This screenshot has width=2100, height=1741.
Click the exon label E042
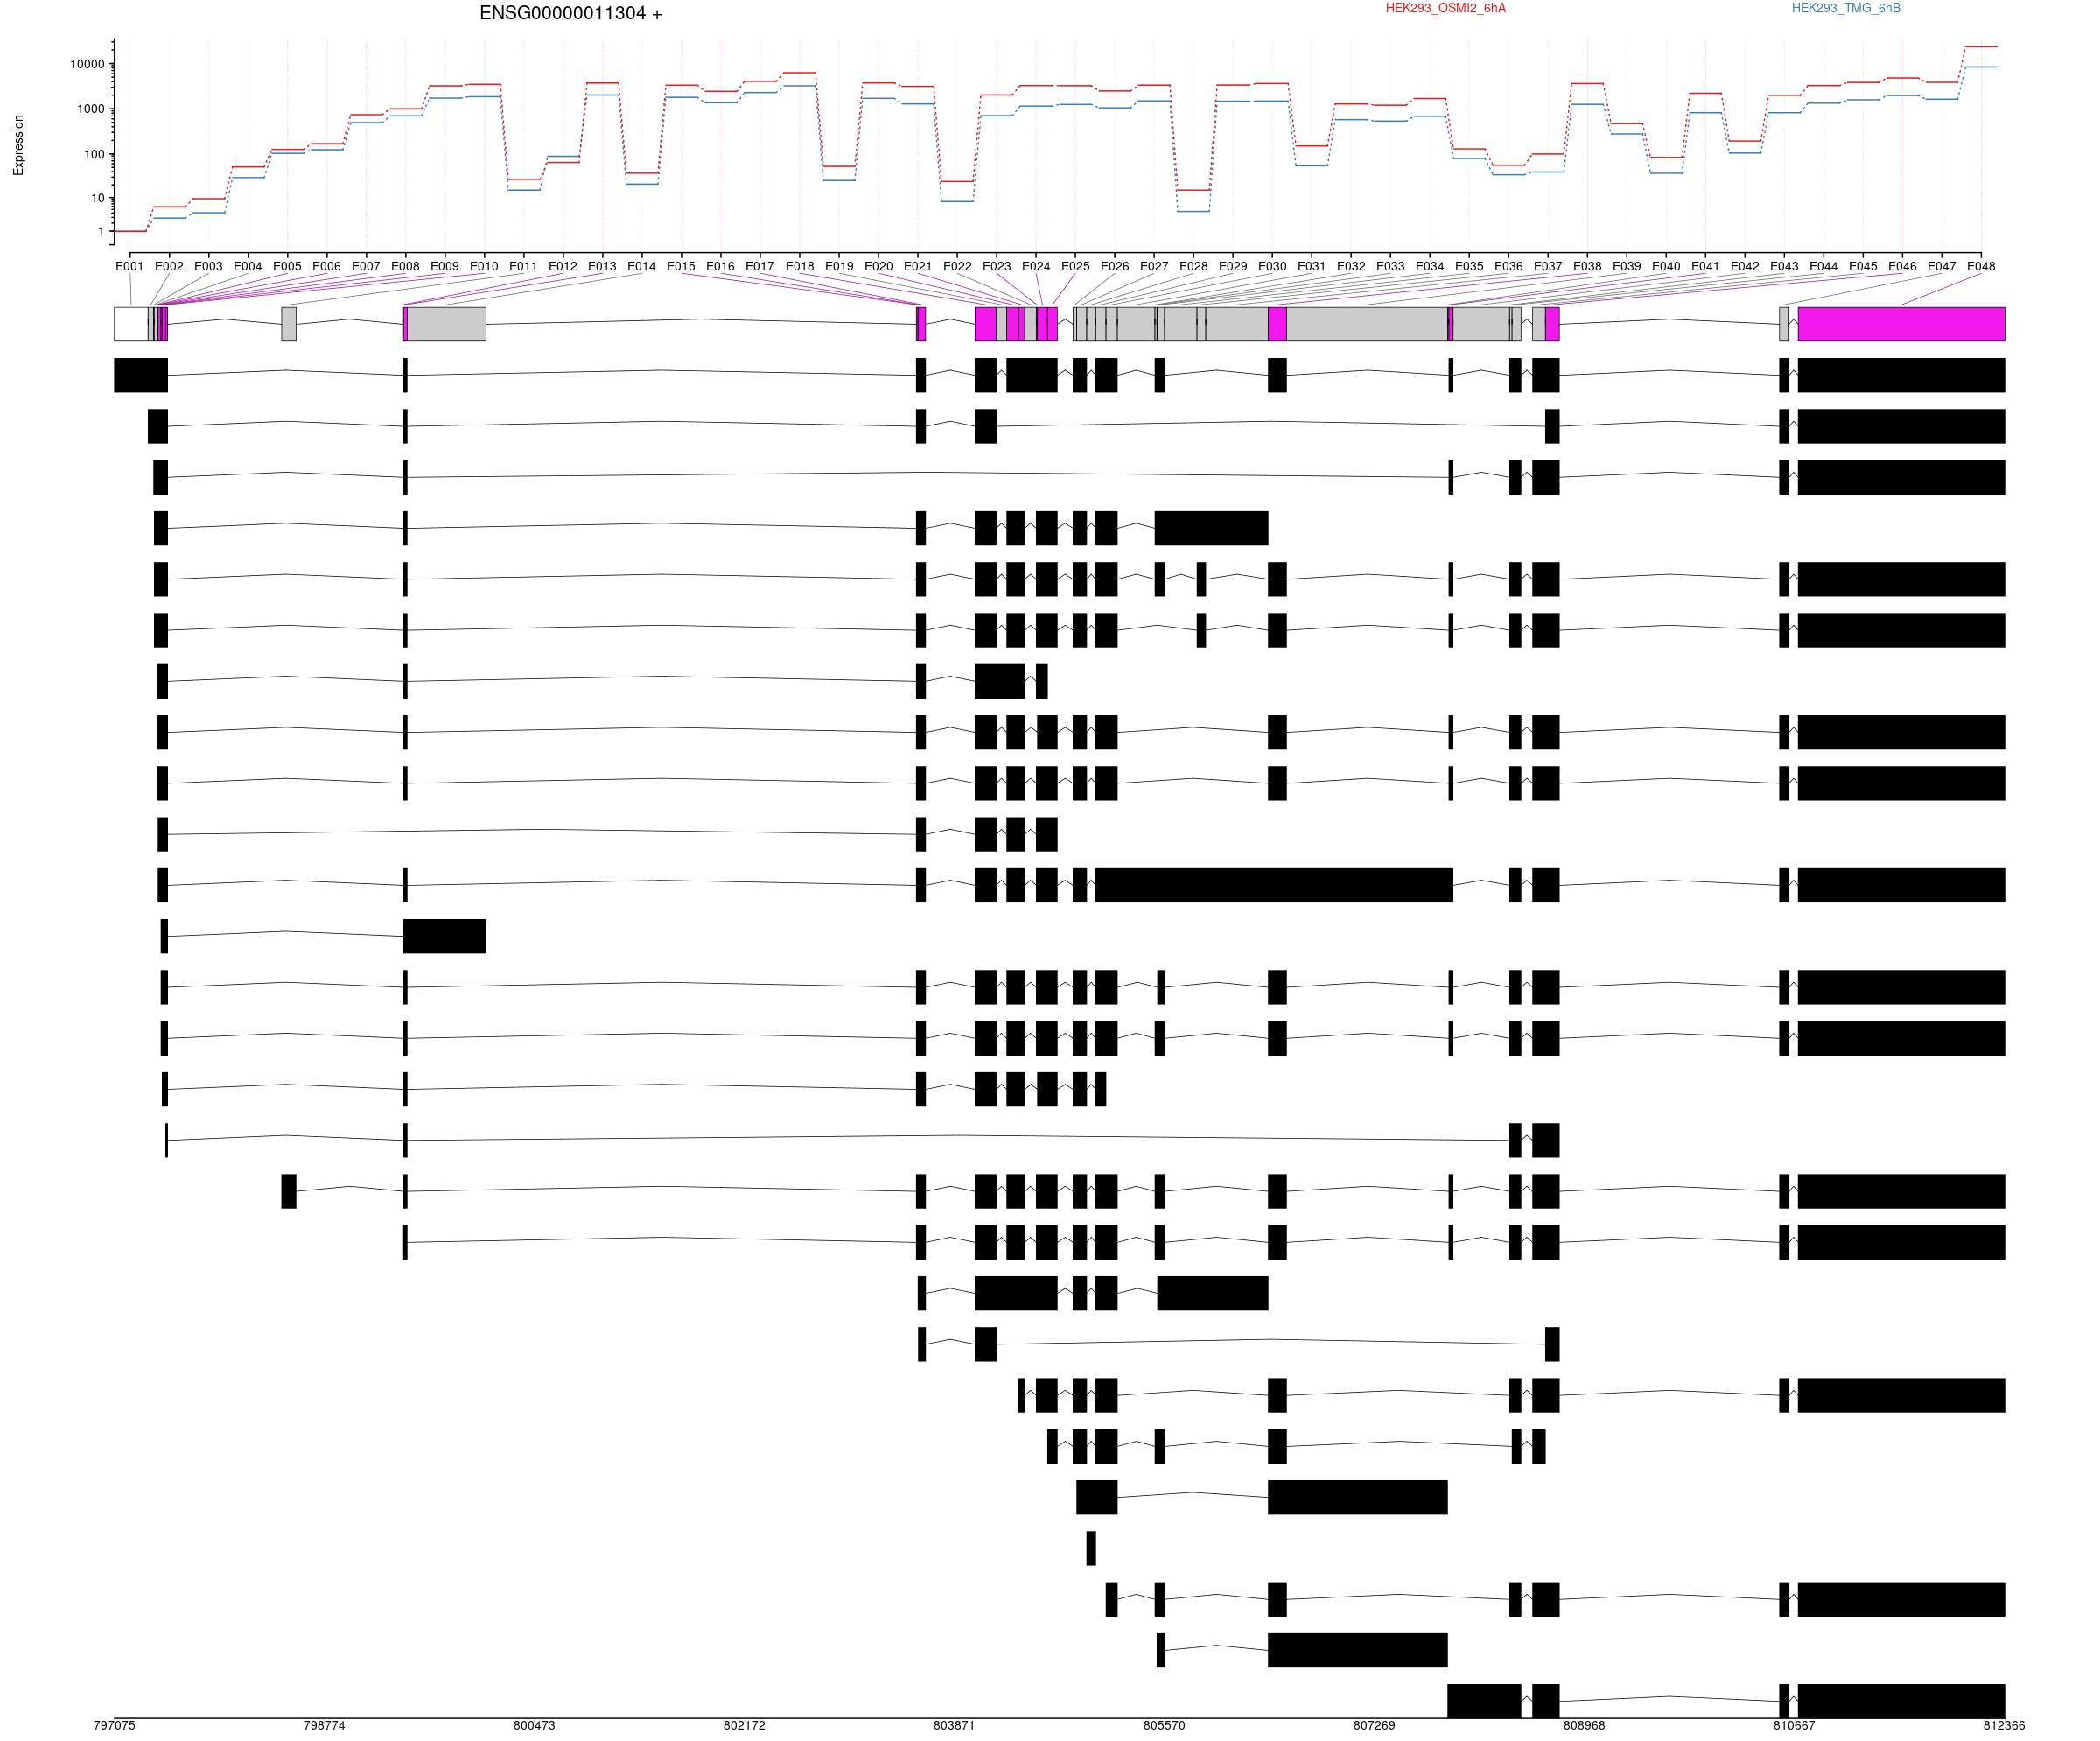point(1745,266)
